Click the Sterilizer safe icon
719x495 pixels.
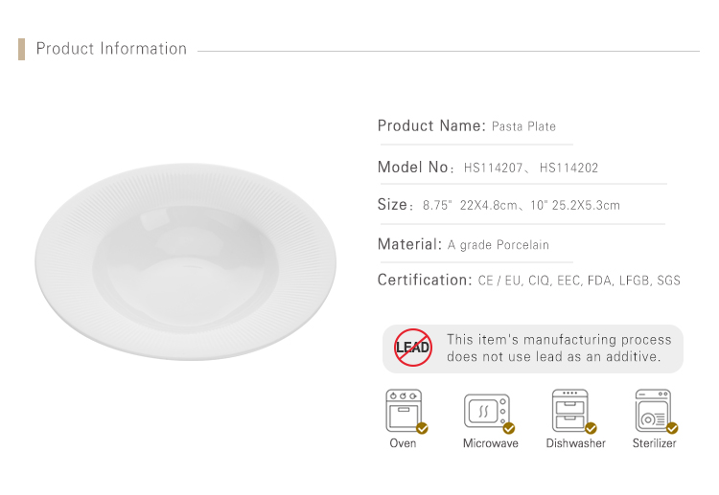tap(653, 411)
